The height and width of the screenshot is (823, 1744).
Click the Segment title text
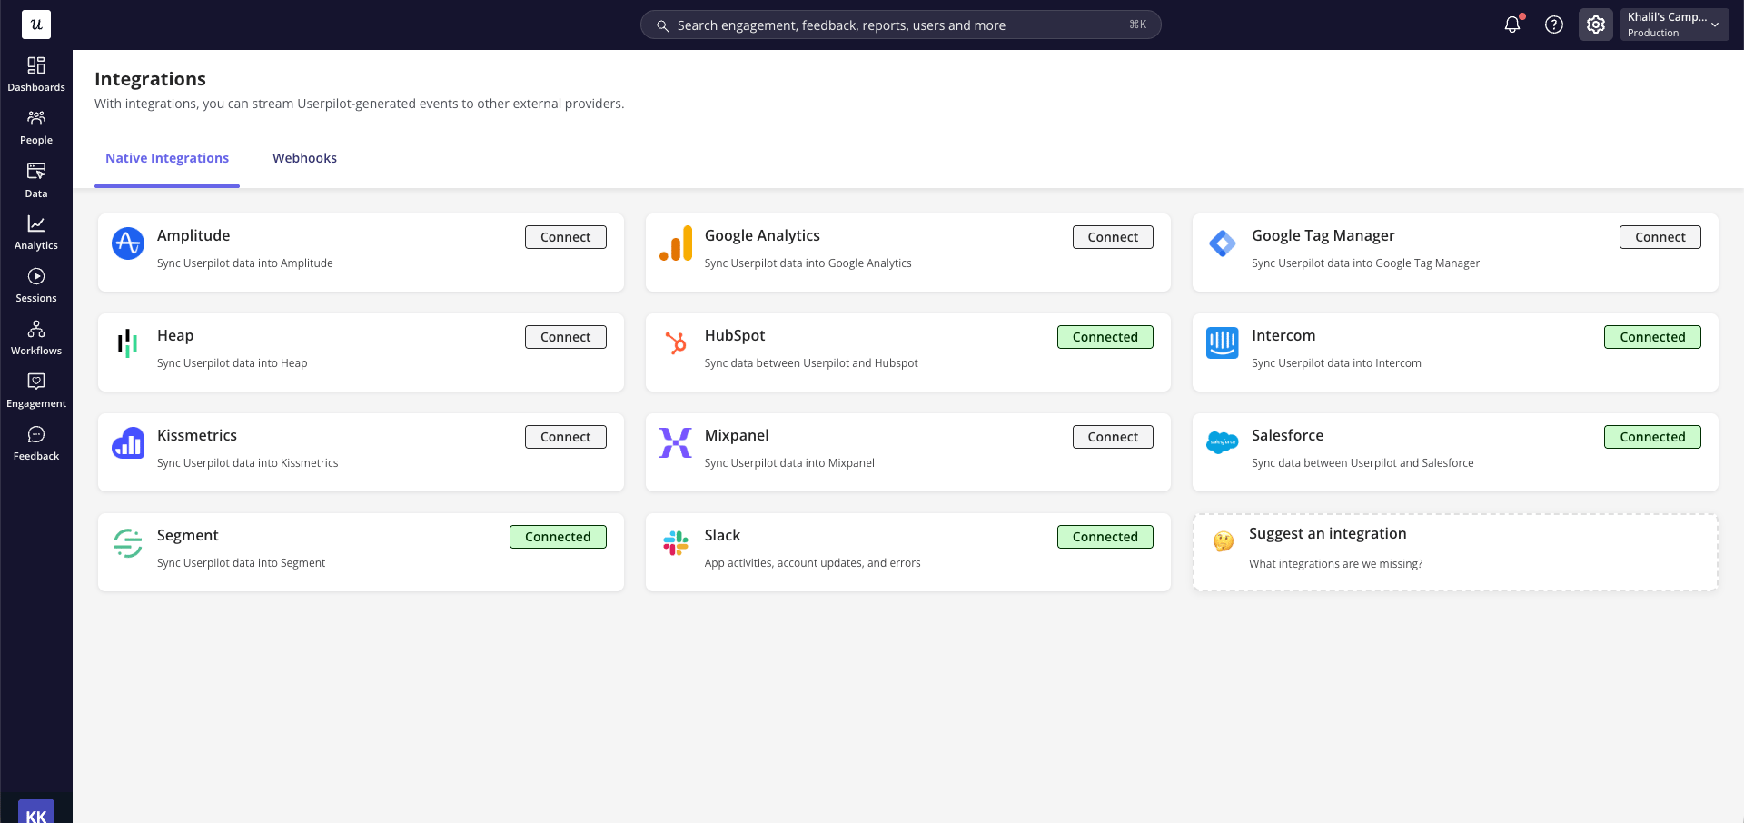tap(188, 535)
